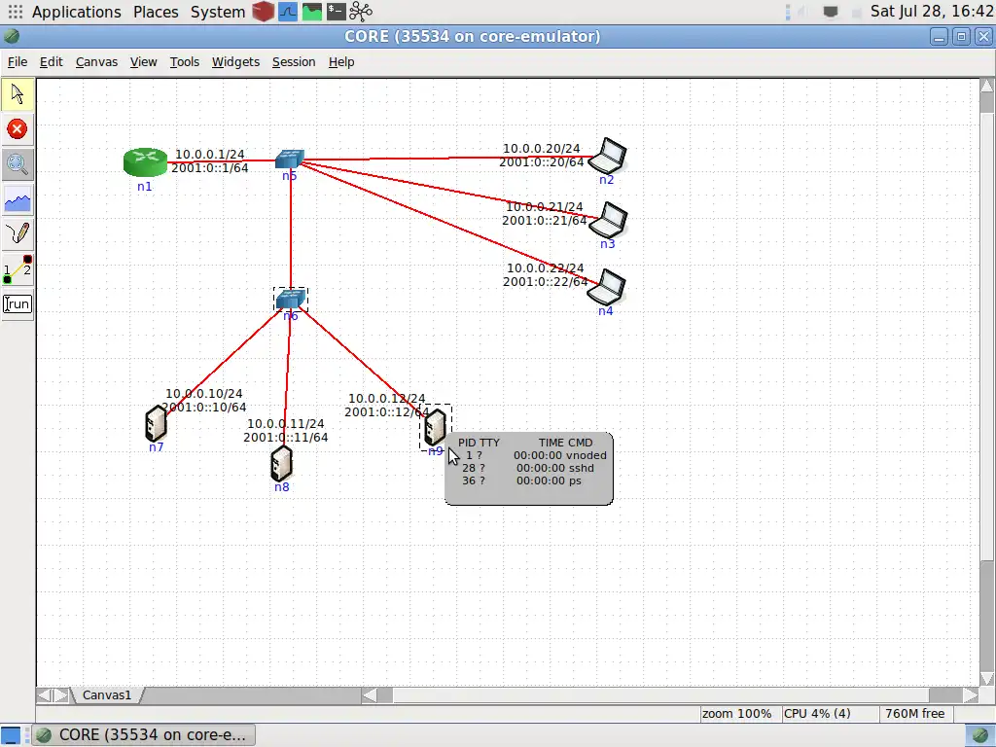The width and height of the screenshot is (996, 747).
Task: Open the Help menu
Action: click(341, 61)
